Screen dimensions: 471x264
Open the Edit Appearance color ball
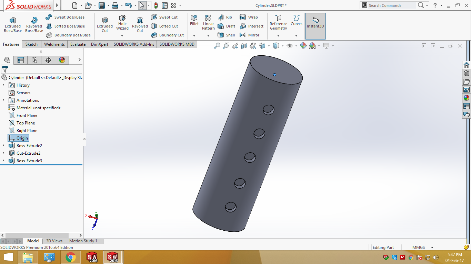point(303,46)
